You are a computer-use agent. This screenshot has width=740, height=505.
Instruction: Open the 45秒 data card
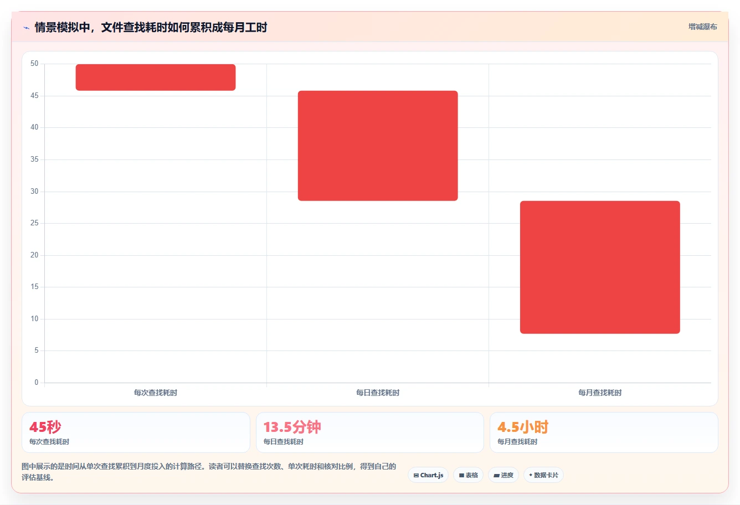click(x=136, y=432)
